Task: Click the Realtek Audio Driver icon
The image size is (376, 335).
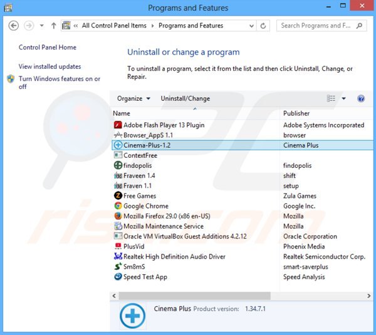Action: coord(118,256)
